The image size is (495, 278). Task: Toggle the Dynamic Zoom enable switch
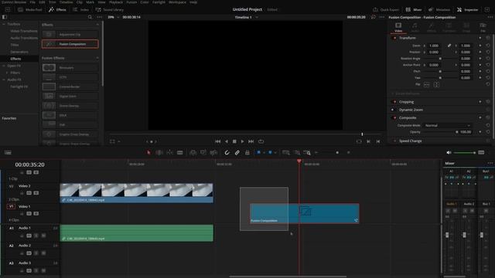[393, 110]
